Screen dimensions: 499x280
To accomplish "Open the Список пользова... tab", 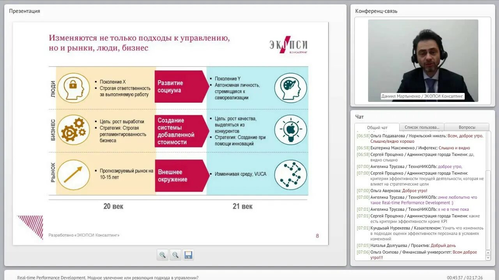I will [422, 127].
